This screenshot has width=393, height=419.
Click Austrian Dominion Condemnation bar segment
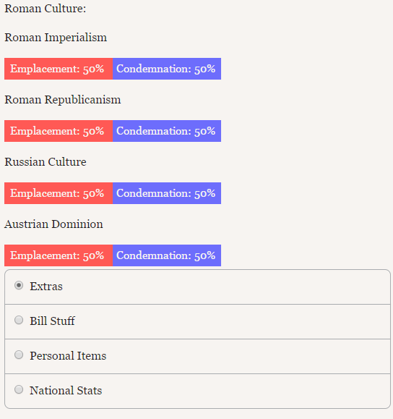(167, 255)
